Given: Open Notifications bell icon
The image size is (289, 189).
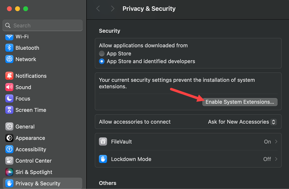Looking at the screenshot, I should click(9, 76).
